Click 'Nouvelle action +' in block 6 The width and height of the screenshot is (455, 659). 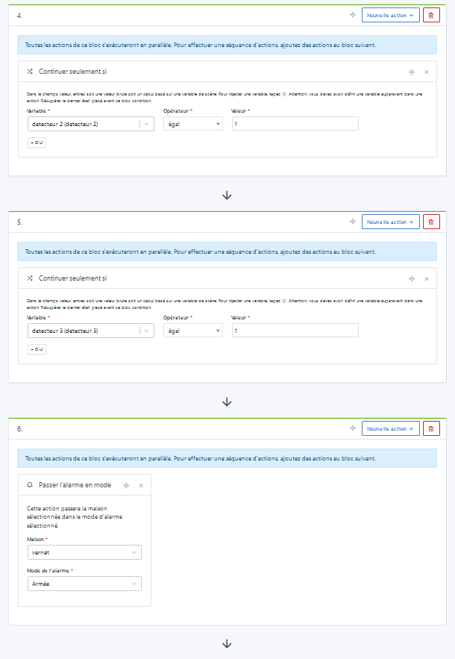coord(390,428)
